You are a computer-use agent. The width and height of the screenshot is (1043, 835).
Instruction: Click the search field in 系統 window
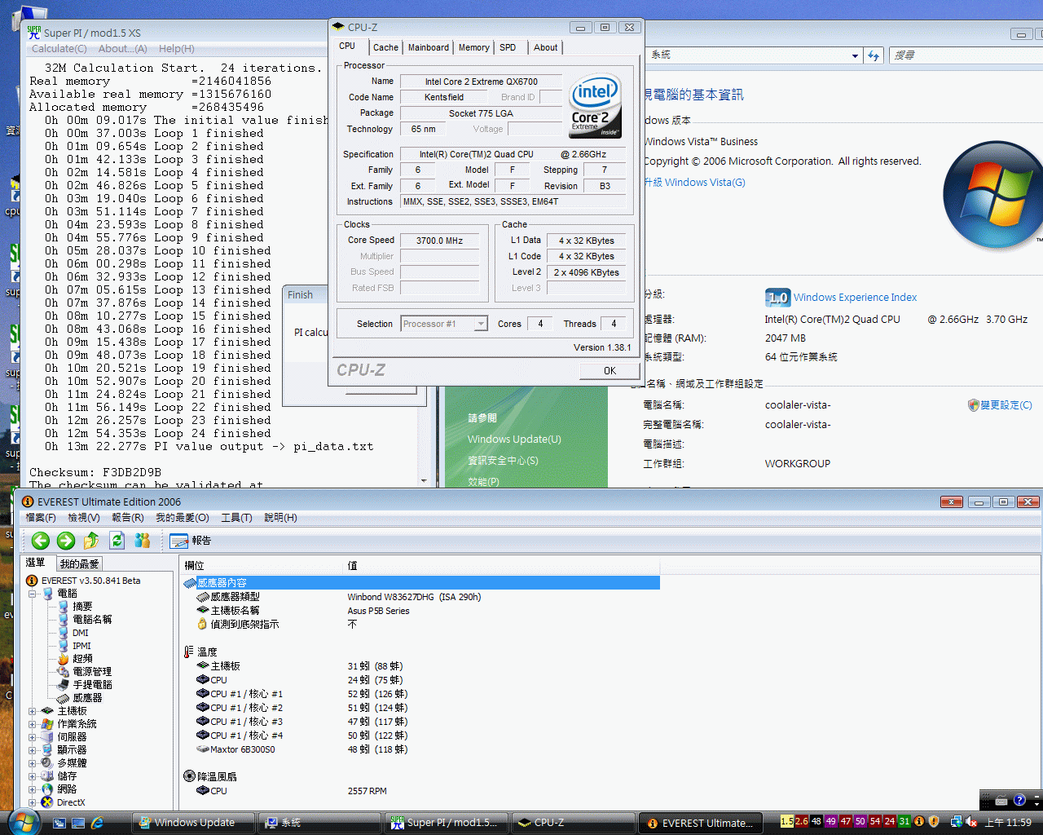point(966,55)
